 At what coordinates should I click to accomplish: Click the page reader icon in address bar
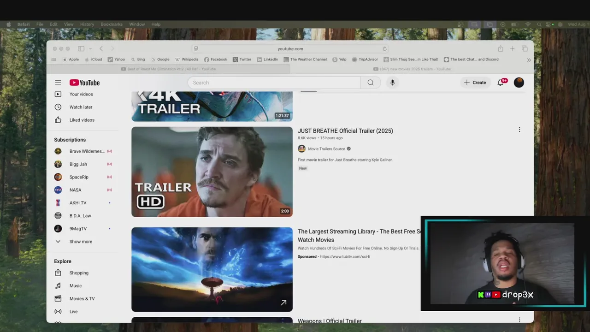point(196,48)
